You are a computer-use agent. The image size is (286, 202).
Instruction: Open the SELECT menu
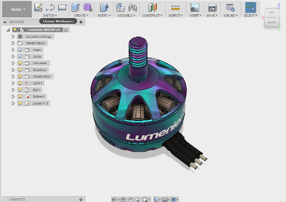click(251, 15)
